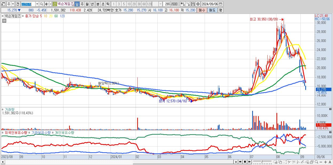
Task: Toggle the 외국인보유수량 legend marker
Action: [x=3, y=132]
